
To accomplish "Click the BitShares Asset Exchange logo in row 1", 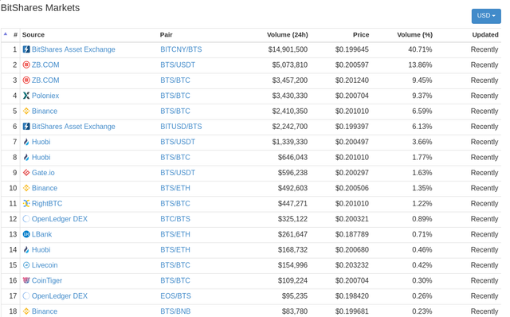I will pos(26,49).
